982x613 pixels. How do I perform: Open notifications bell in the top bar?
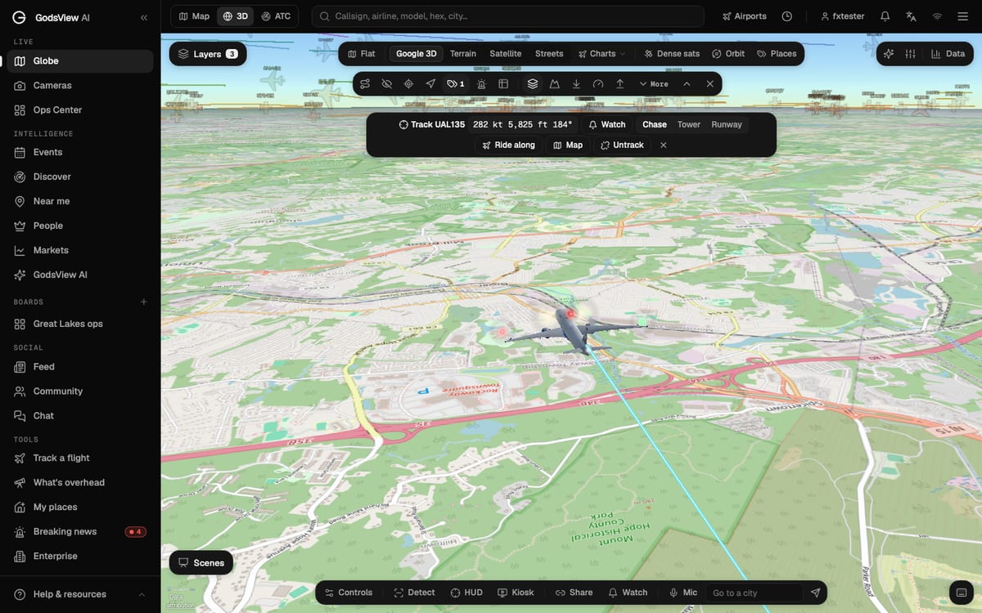tap(885, 16)
